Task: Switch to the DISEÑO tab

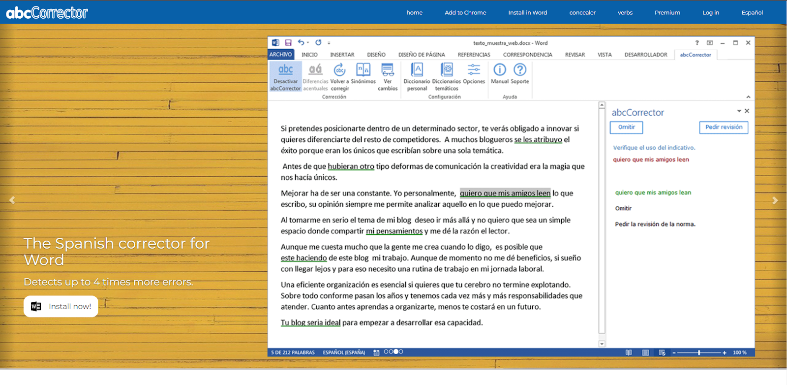Action: (x=376, y=55)
